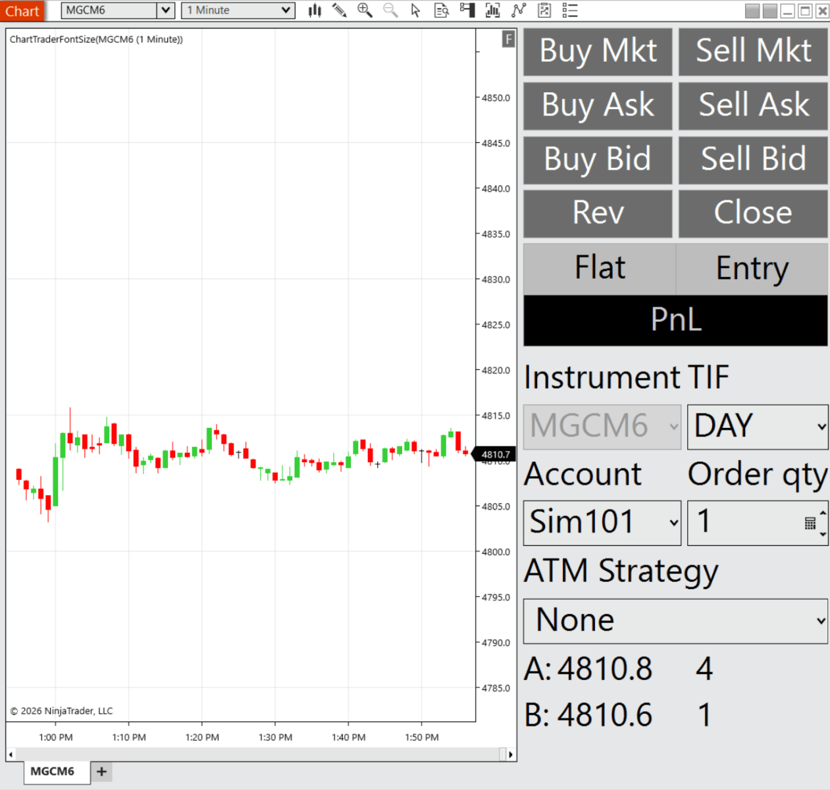Click the zoom out magnifier

[390, 11]
